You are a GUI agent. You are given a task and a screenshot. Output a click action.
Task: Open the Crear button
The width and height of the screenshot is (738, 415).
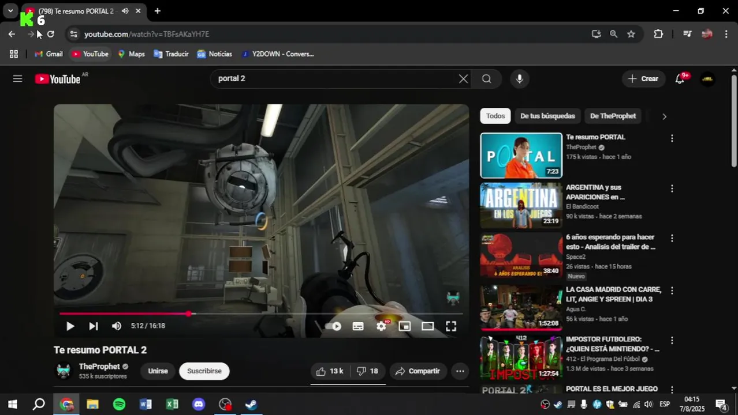click(643, 79)
